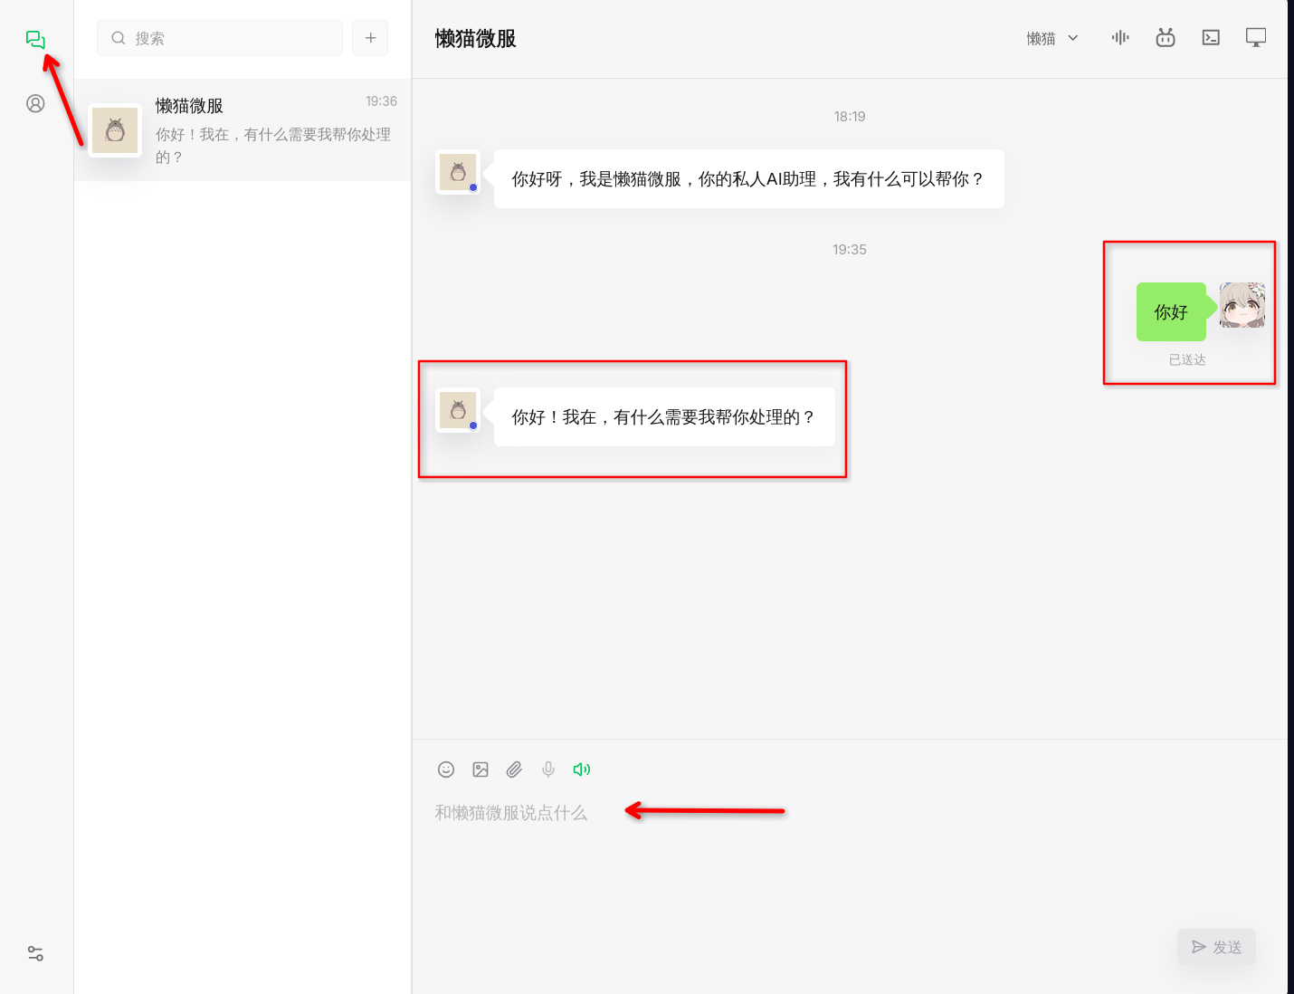
Task: Click the attachment paperclip icon
Action: point(514,769)
